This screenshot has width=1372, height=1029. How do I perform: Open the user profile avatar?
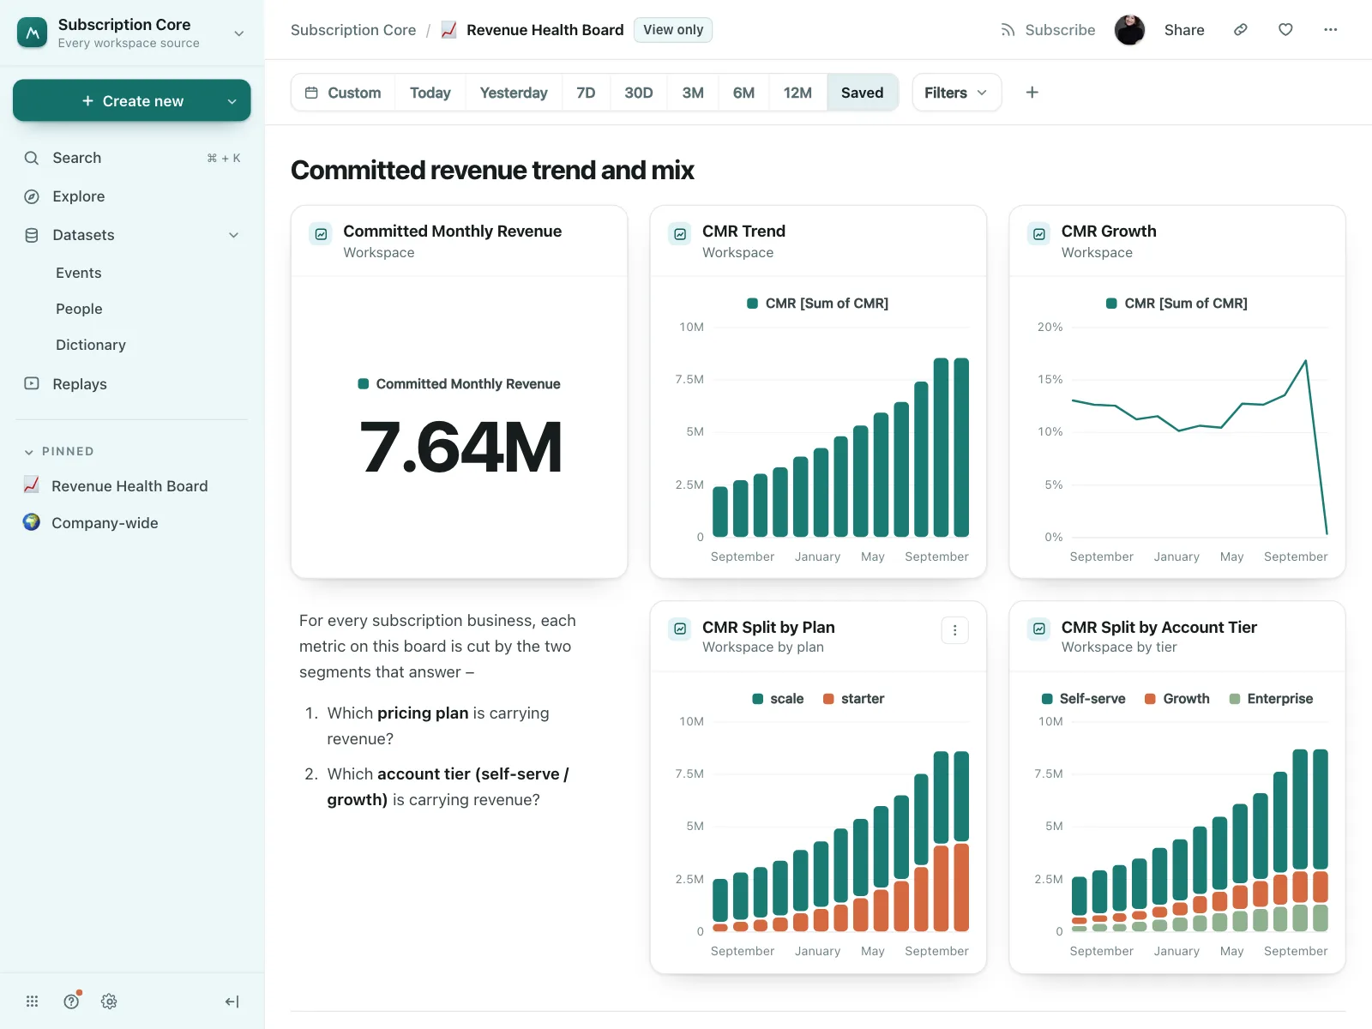pyautogui.click(x=1129, y=30)
